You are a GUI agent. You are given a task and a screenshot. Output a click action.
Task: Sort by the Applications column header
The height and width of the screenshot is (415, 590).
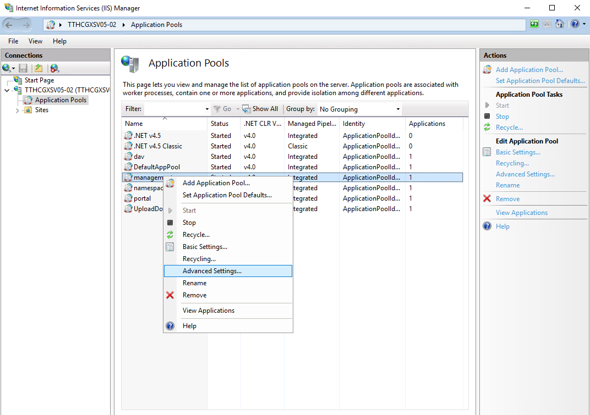[x=434, y=124]
